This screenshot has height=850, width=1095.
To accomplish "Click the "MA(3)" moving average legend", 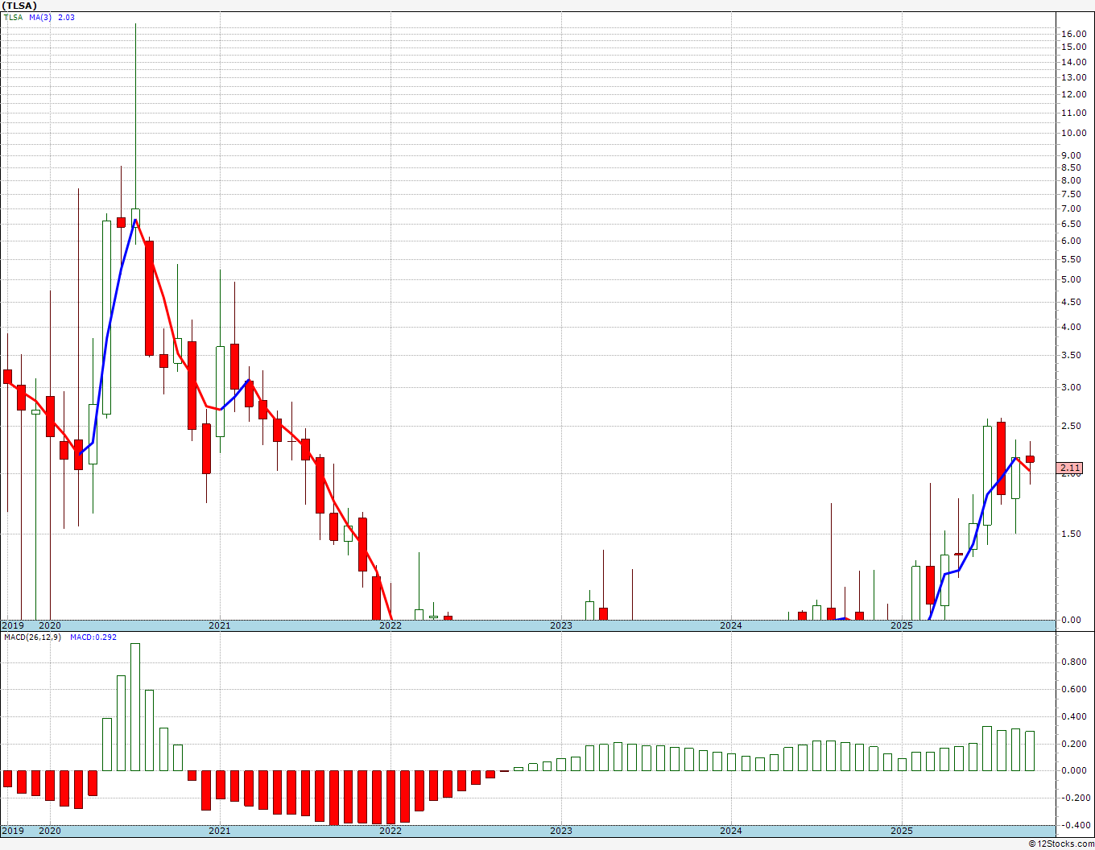I will (40, 17).
